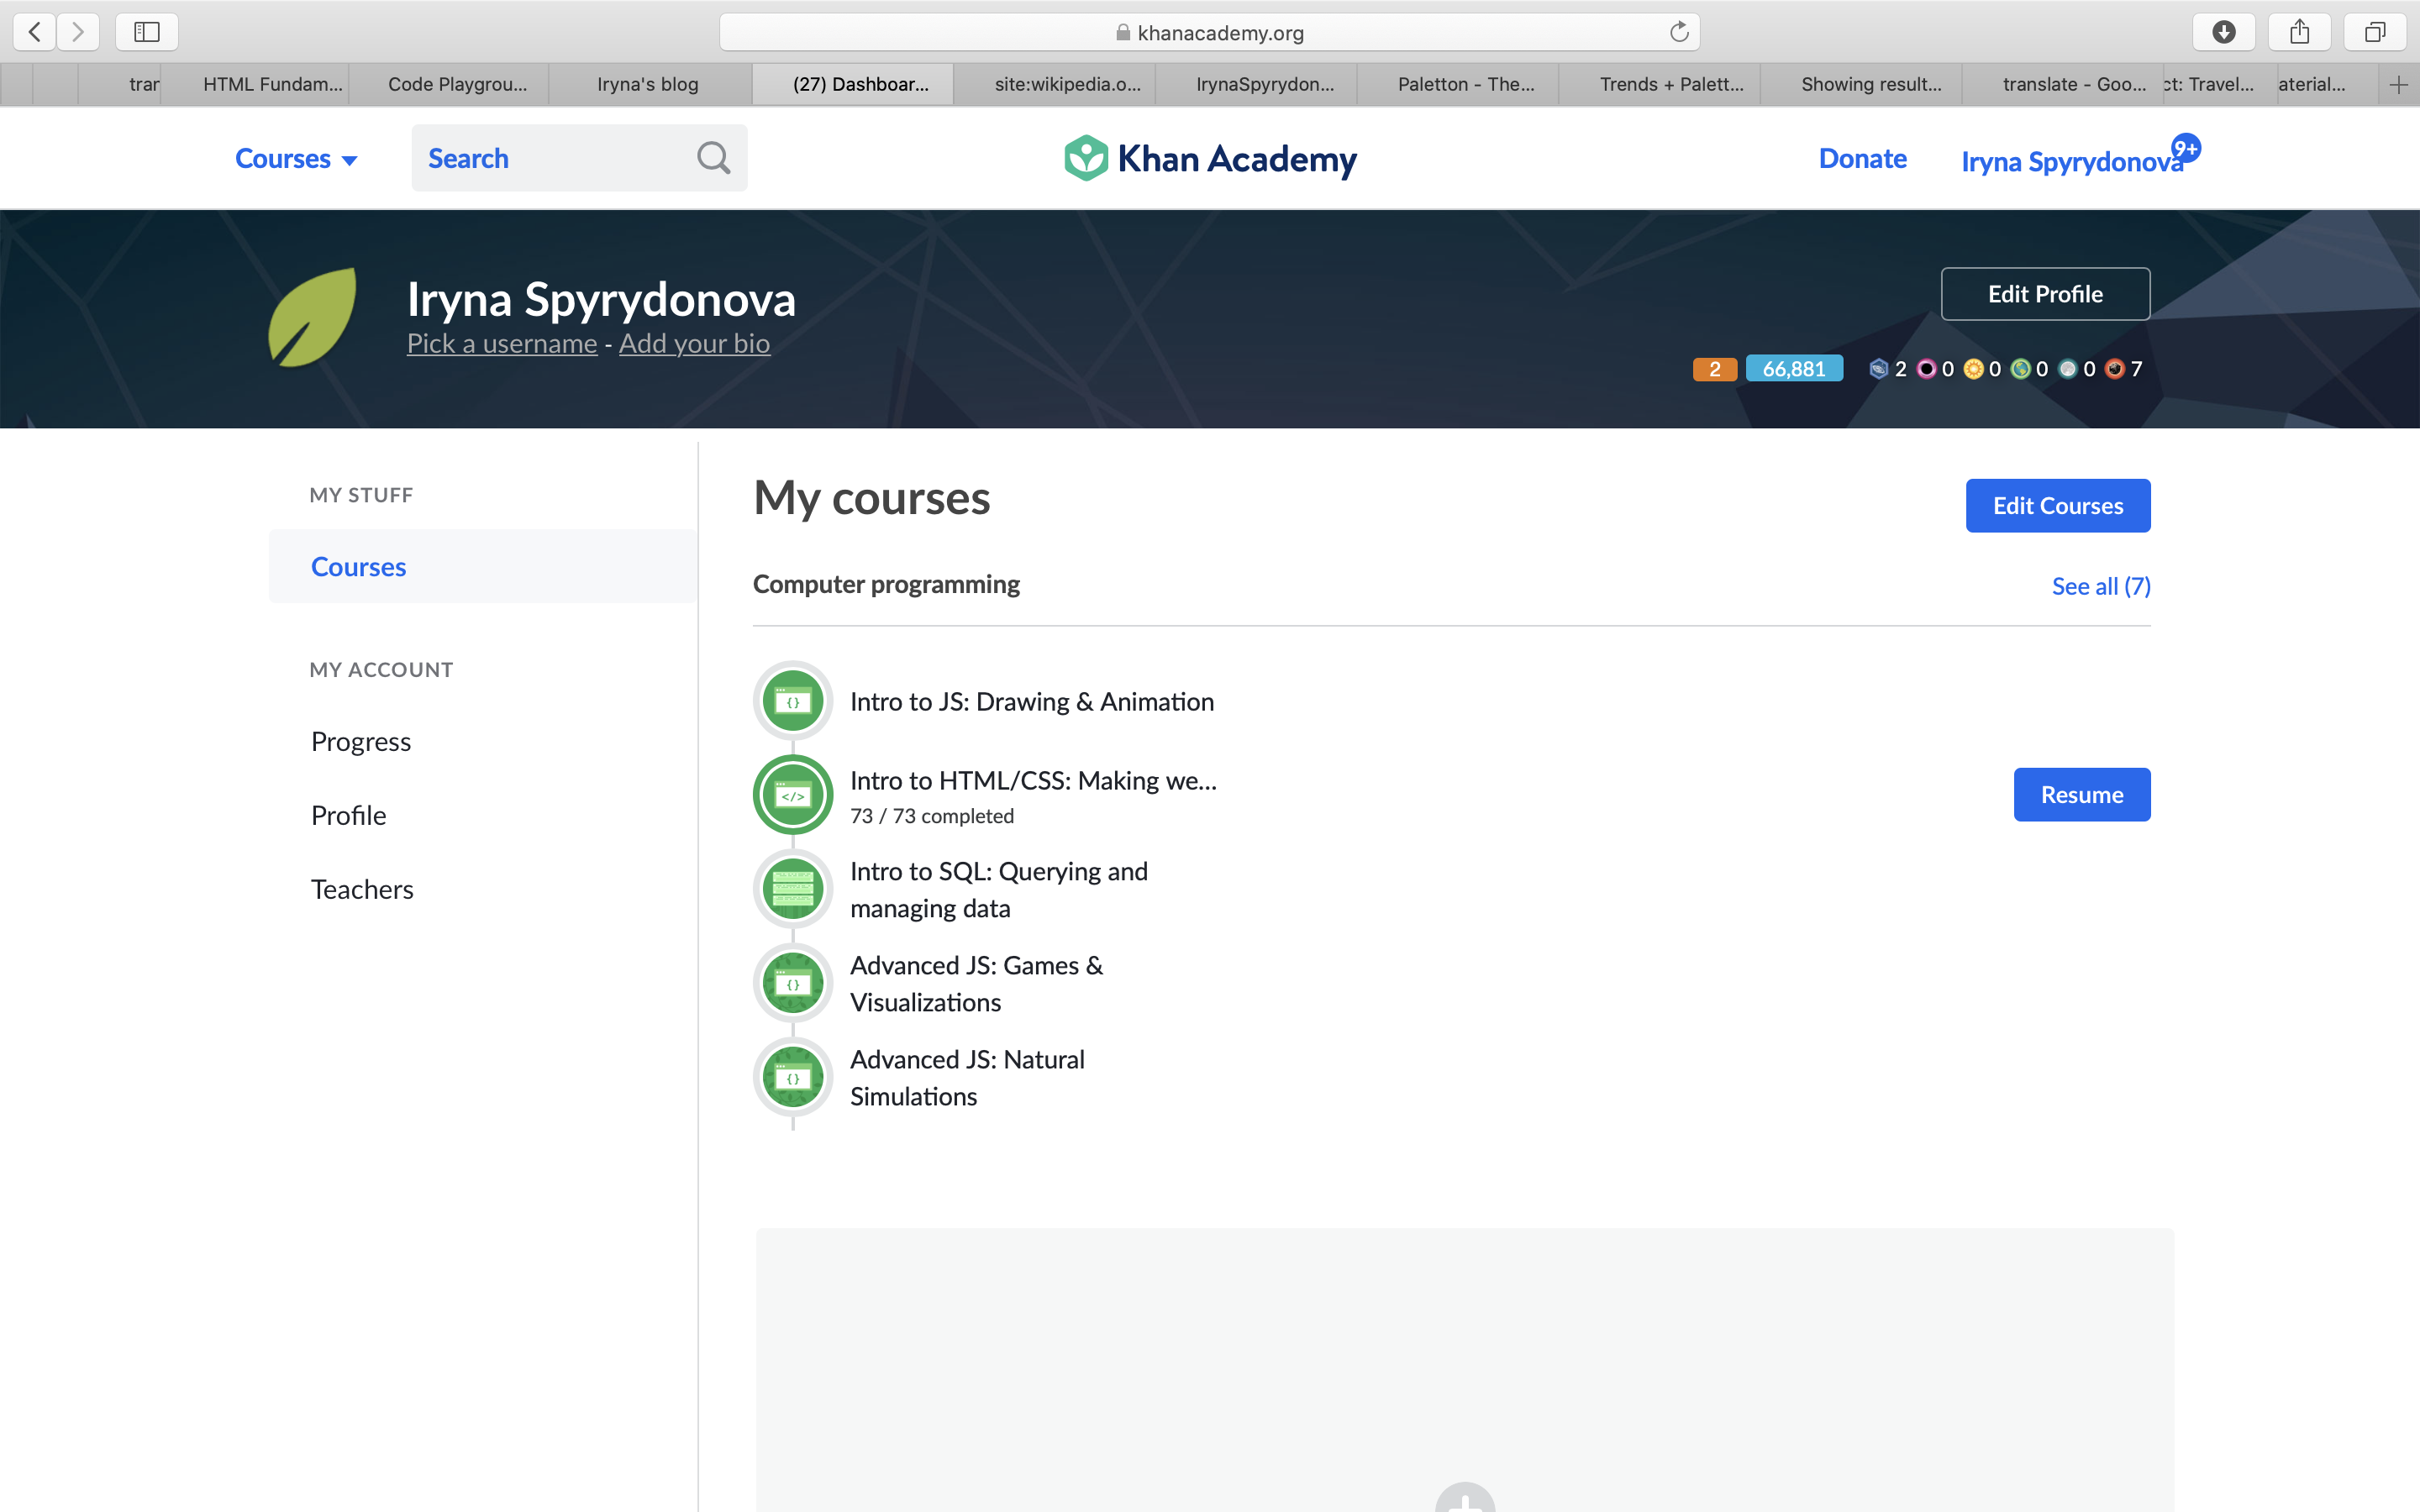Click the Khan Academy logo
Viewport: 2420px width, 1512px height.
pos(1210,158)
